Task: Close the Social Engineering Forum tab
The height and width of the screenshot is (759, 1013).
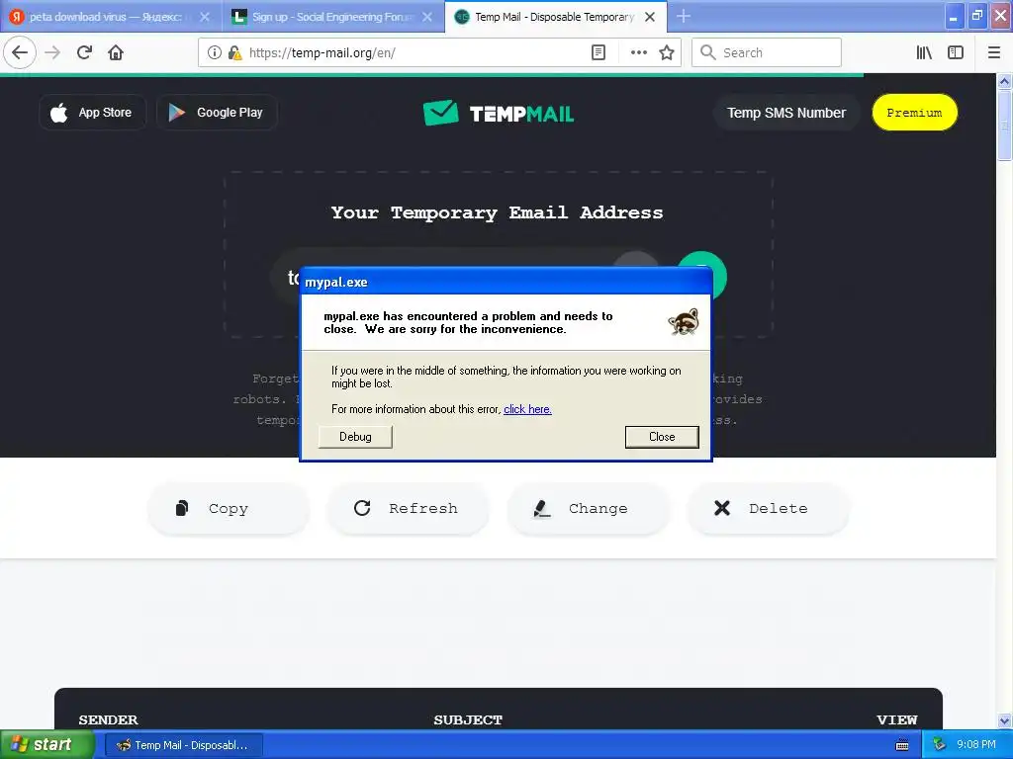Action: point(427,17)
